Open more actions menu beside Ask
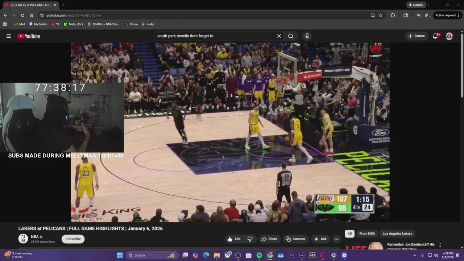 pyautogui.click(x=336, y=239)
